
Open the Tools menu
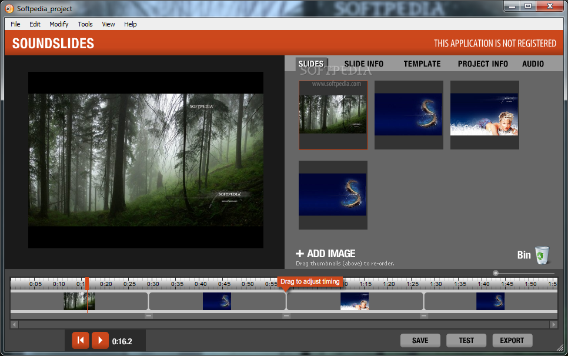(85, 24)
